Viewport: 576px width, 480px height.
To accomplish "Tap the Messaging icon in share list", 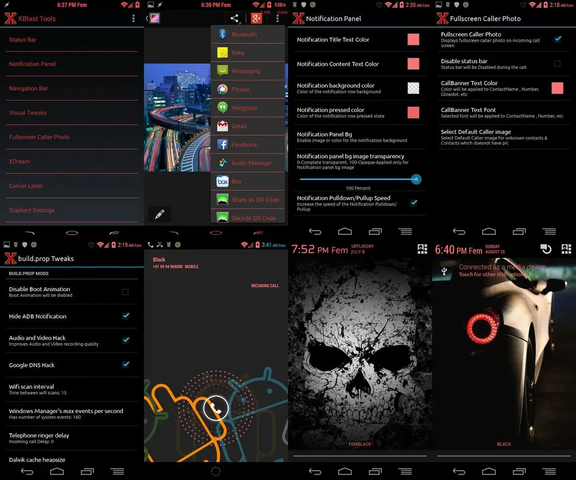I will pyautogui.click(x=222, y=71).
